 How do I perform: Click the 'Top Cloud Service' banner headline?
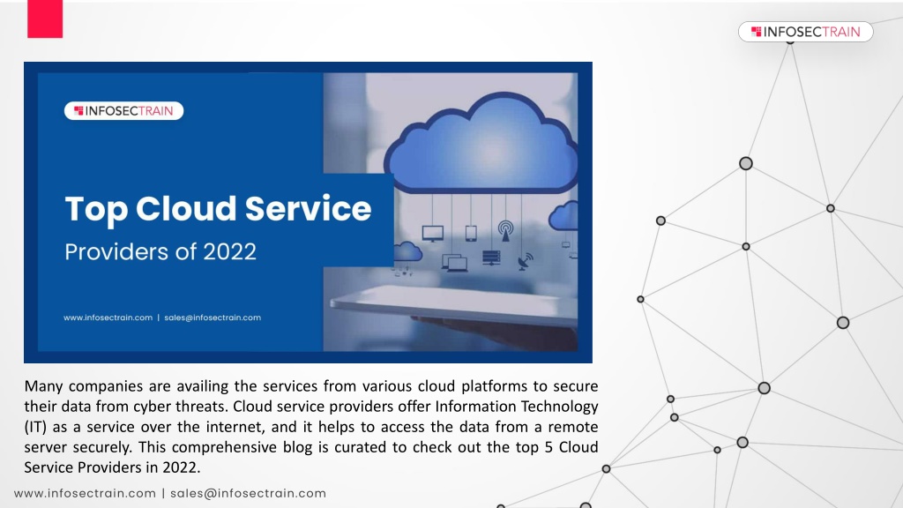[x=219, y=208]
